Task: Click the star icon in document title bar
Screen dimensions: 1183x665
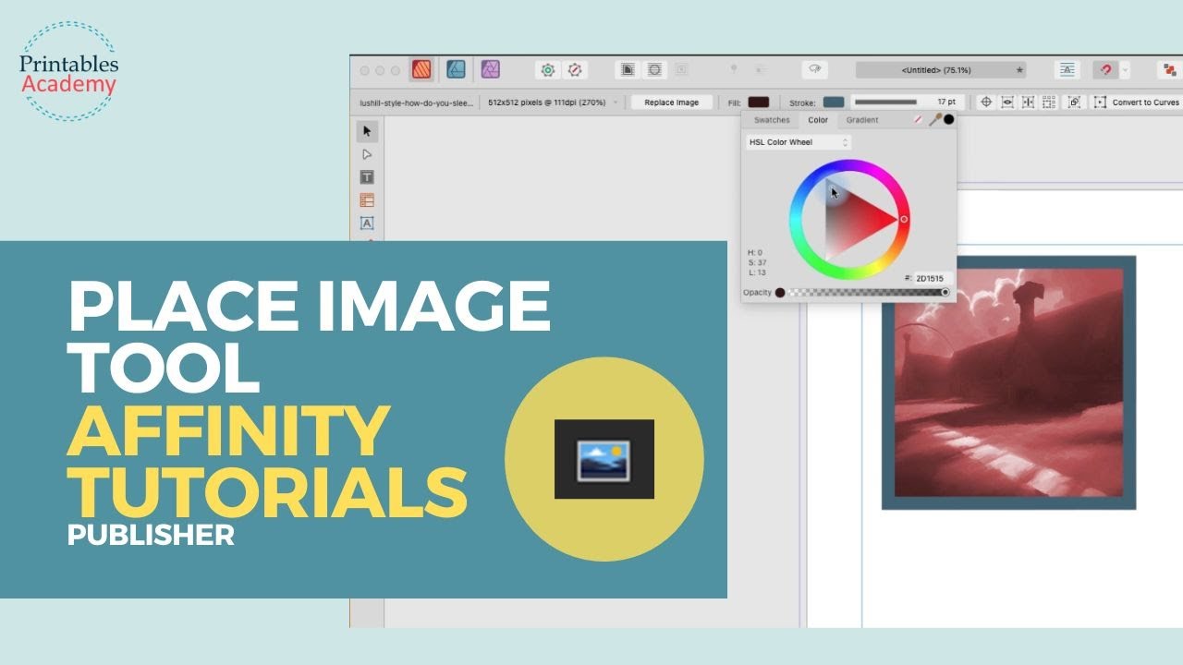Action: click(x=1019, y=69)
